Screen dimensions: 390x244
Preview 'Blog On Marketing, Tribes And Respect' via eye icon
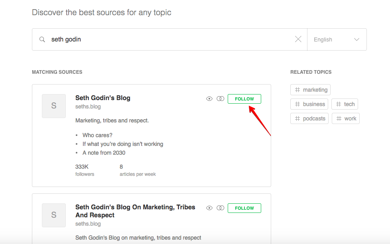click(209, 208)
